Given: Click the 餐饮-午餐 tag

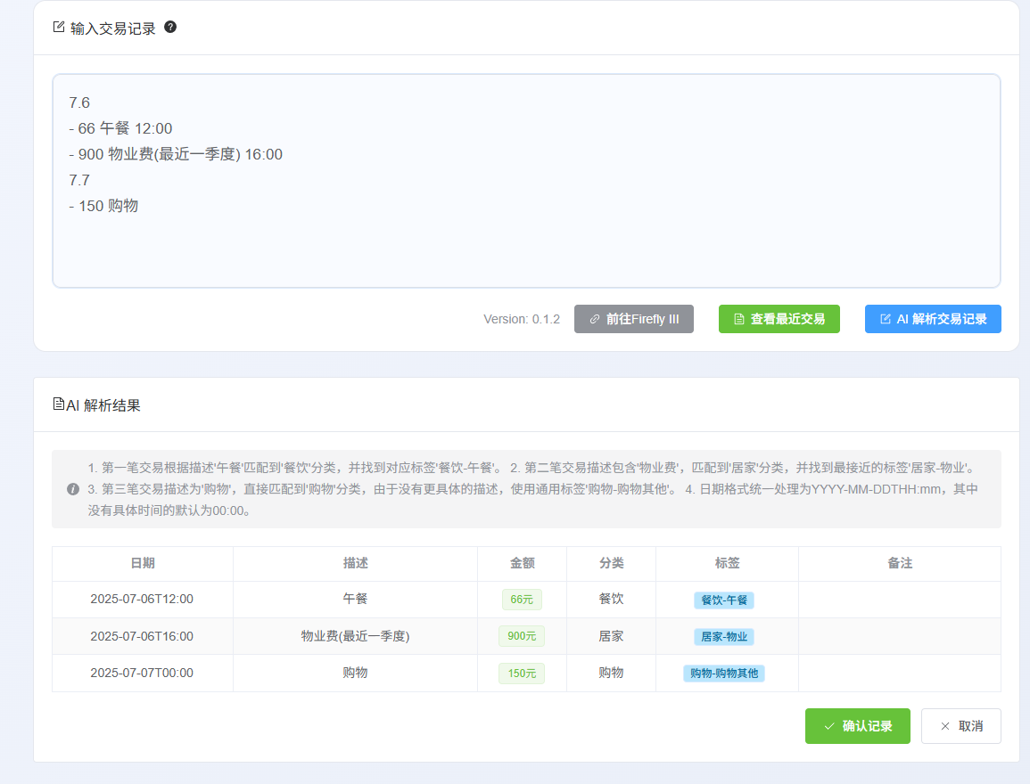Looking at the screenshot, I should [x=724, y=600].
